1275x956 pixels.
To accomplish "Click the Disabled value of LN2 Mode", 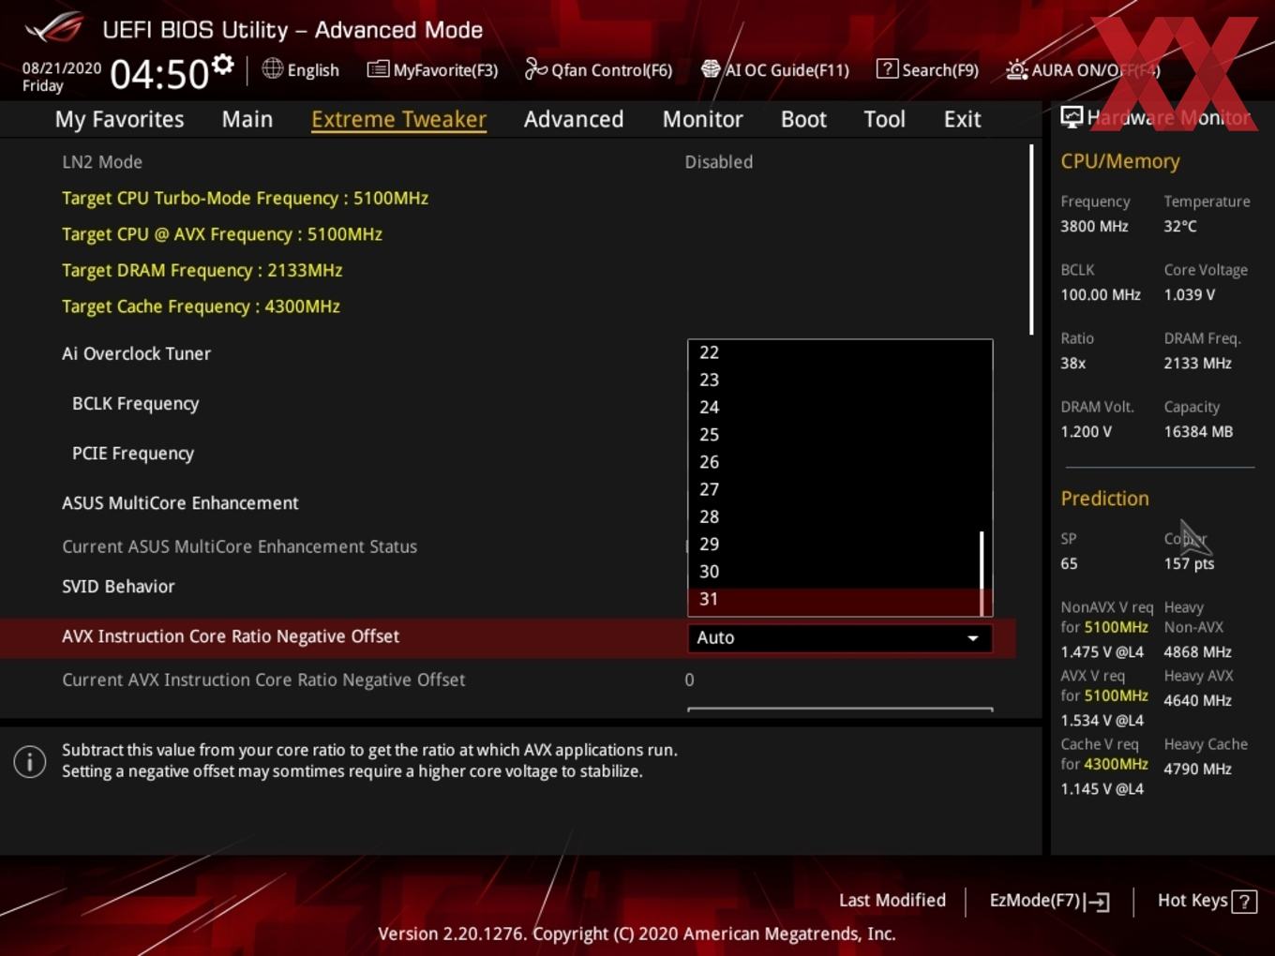I will point(718,161).
